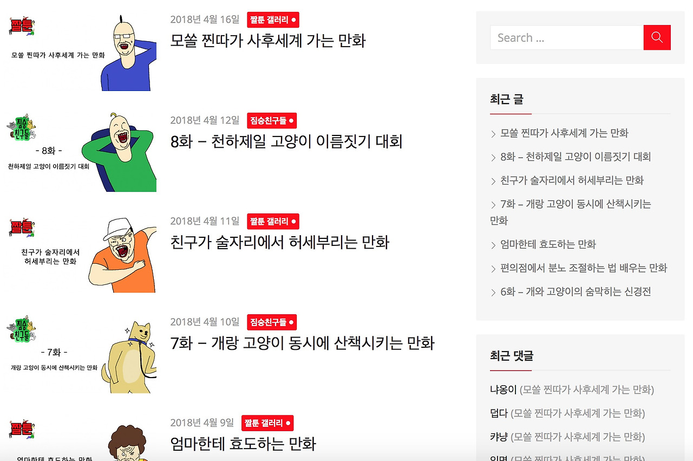Focus the Search input field
This screenshot has width=693, height=461.
coord(567,37)
